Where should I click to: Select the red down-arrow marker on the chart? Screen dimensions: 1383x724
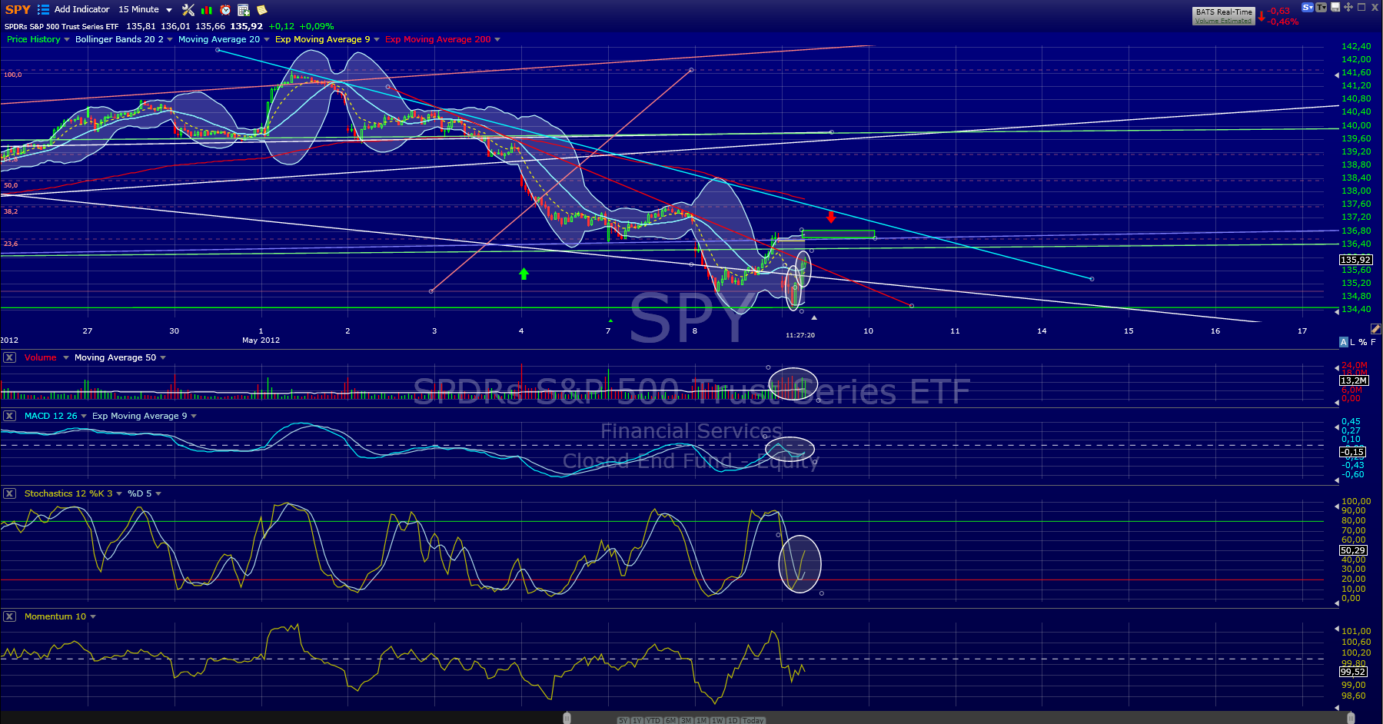831,218
